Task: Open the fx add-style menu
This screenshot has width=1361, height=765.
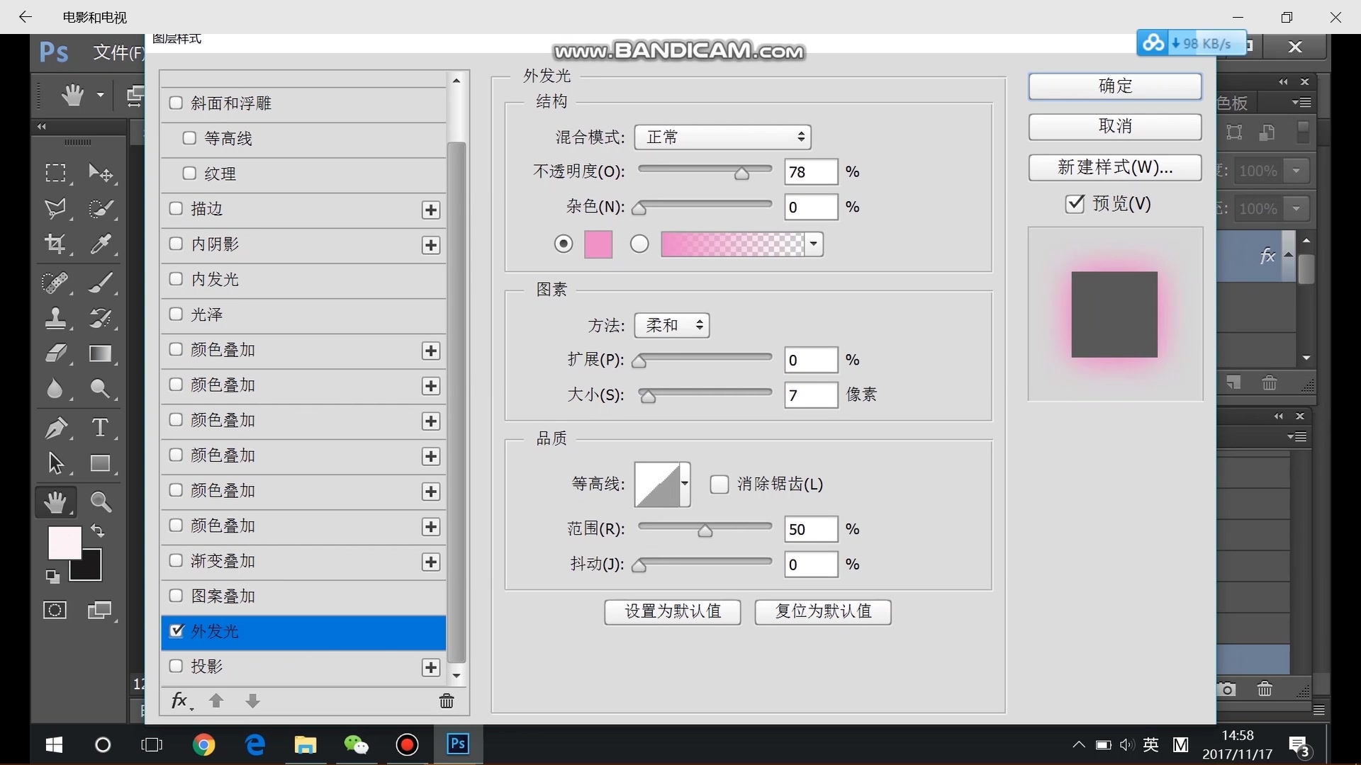Action: 181,701
